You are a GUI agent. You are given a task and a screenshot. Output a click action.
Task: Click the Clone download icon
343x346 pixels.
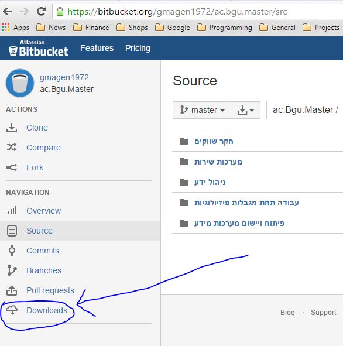pyautogui.click(x=12, y=128)
